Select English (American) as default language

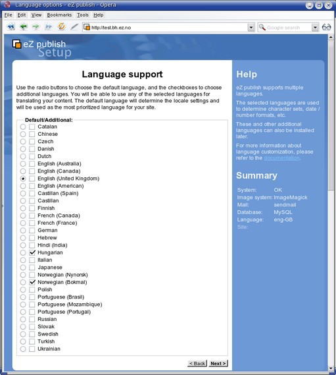23,186
